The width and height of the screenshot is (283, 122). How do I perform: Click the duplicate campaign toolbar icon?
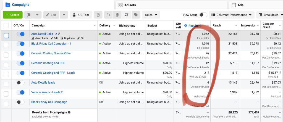29,15
